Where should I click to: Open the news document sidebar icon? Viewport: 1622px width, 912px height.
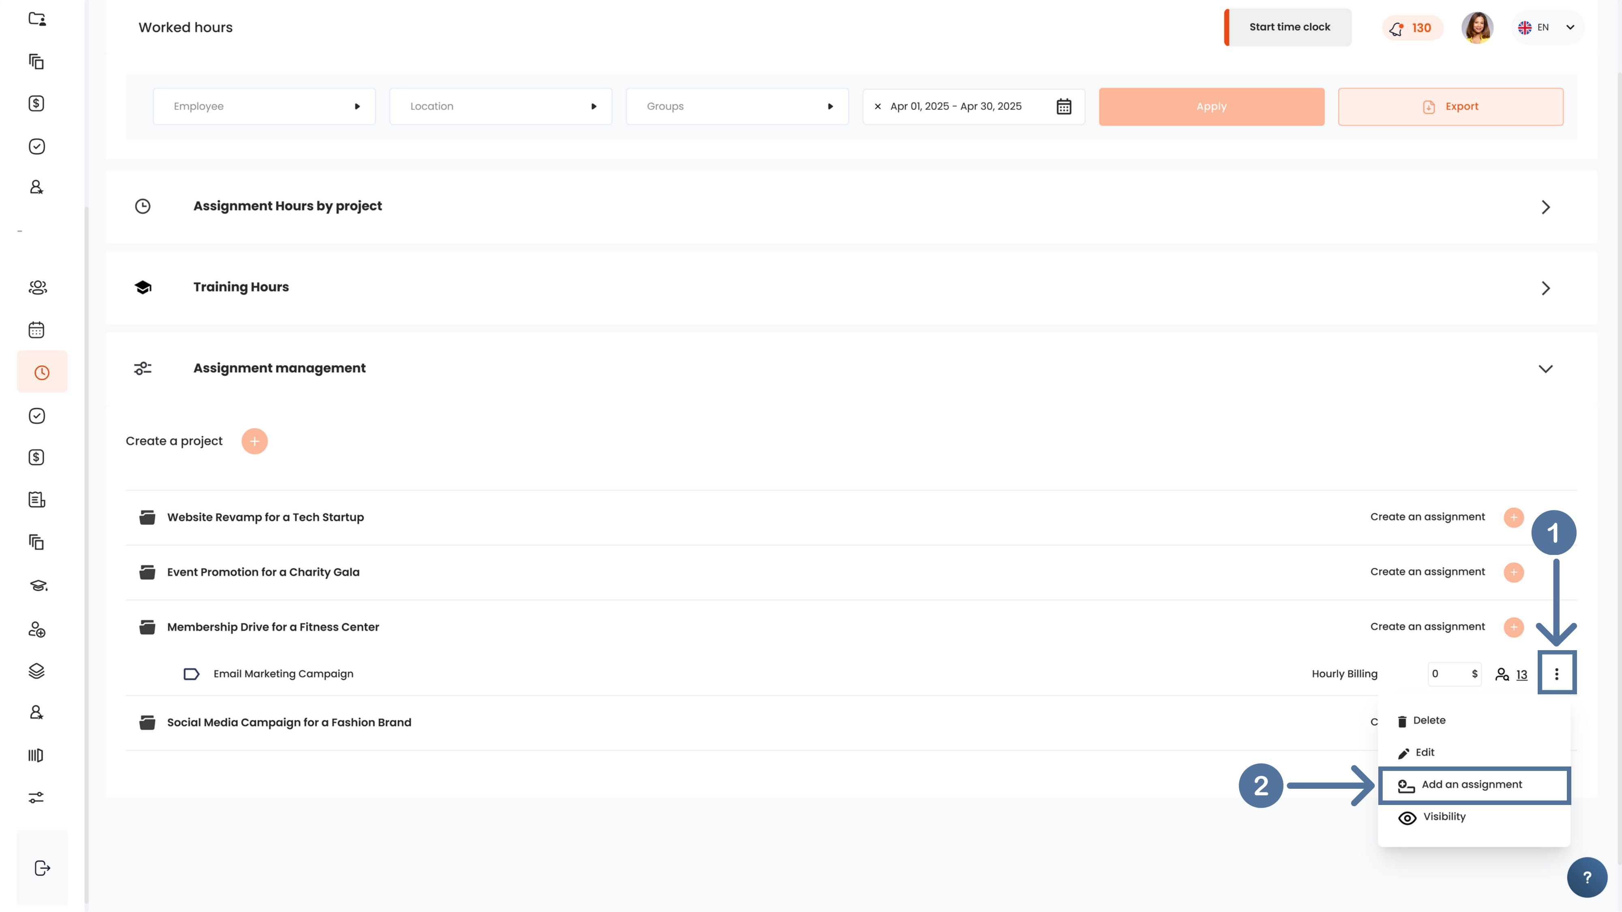36,500
